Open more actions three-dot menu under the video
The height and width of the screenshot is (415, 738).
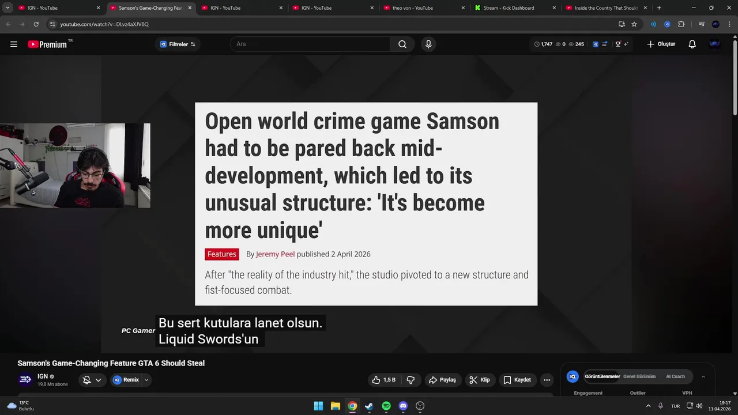[x=547, y=380]
